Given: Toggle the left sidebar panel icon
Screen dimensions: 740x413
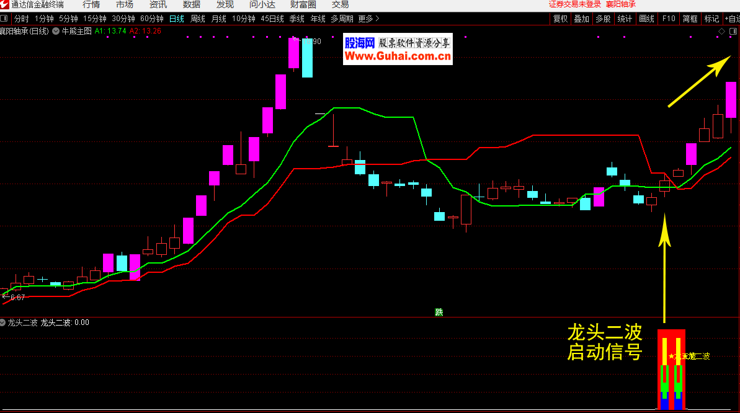Looking at the screenshot, I should point(5,19).
